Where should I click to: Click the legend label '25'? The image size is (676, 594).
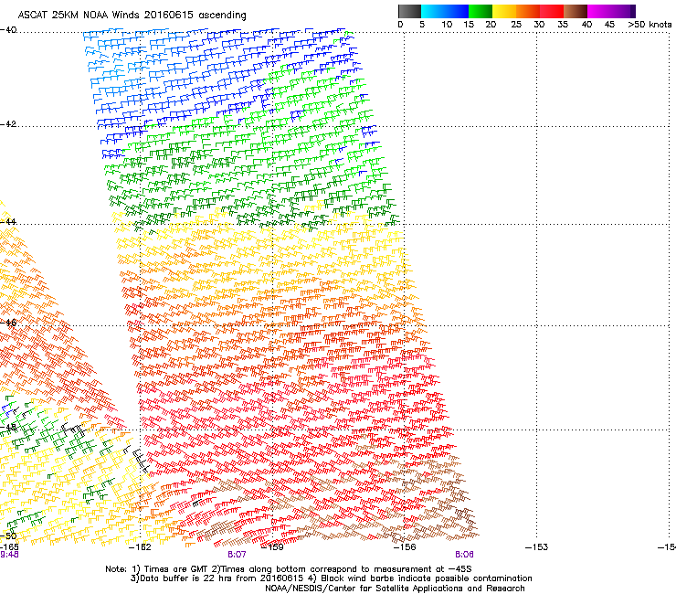click(516, 25)
